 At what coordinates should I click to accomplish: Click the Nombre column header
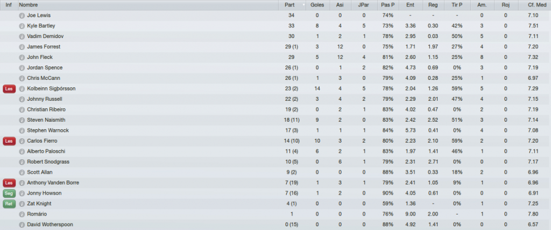148,5
